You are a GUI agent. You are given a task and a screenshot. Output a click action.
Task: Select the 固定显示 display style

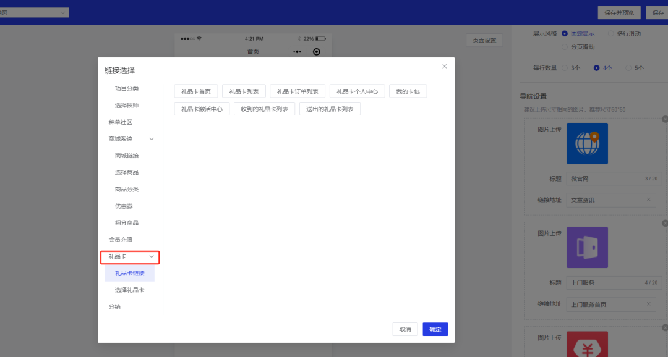coord(565,33)
